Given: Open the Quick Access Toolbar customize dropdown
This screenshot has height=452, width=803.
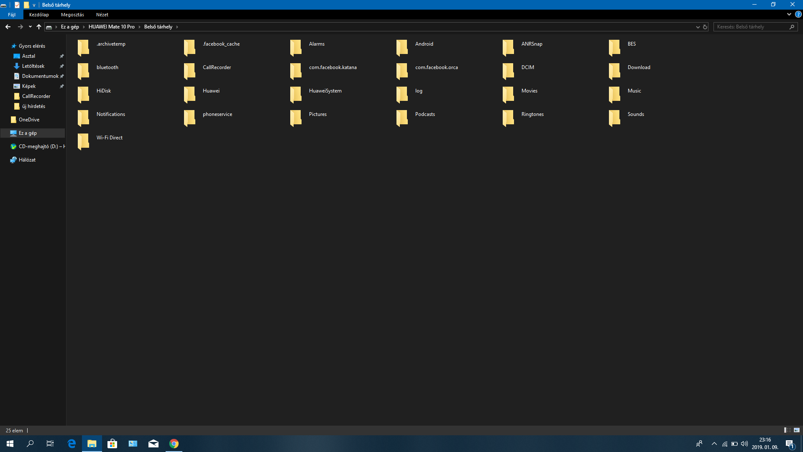Looking at the screenshot, I should (34, 5).
